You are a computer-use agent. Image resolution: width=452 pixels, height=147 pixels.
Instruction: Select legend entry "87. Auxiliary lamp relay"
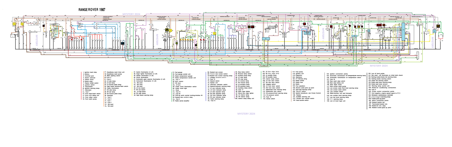tap(243, 75)
